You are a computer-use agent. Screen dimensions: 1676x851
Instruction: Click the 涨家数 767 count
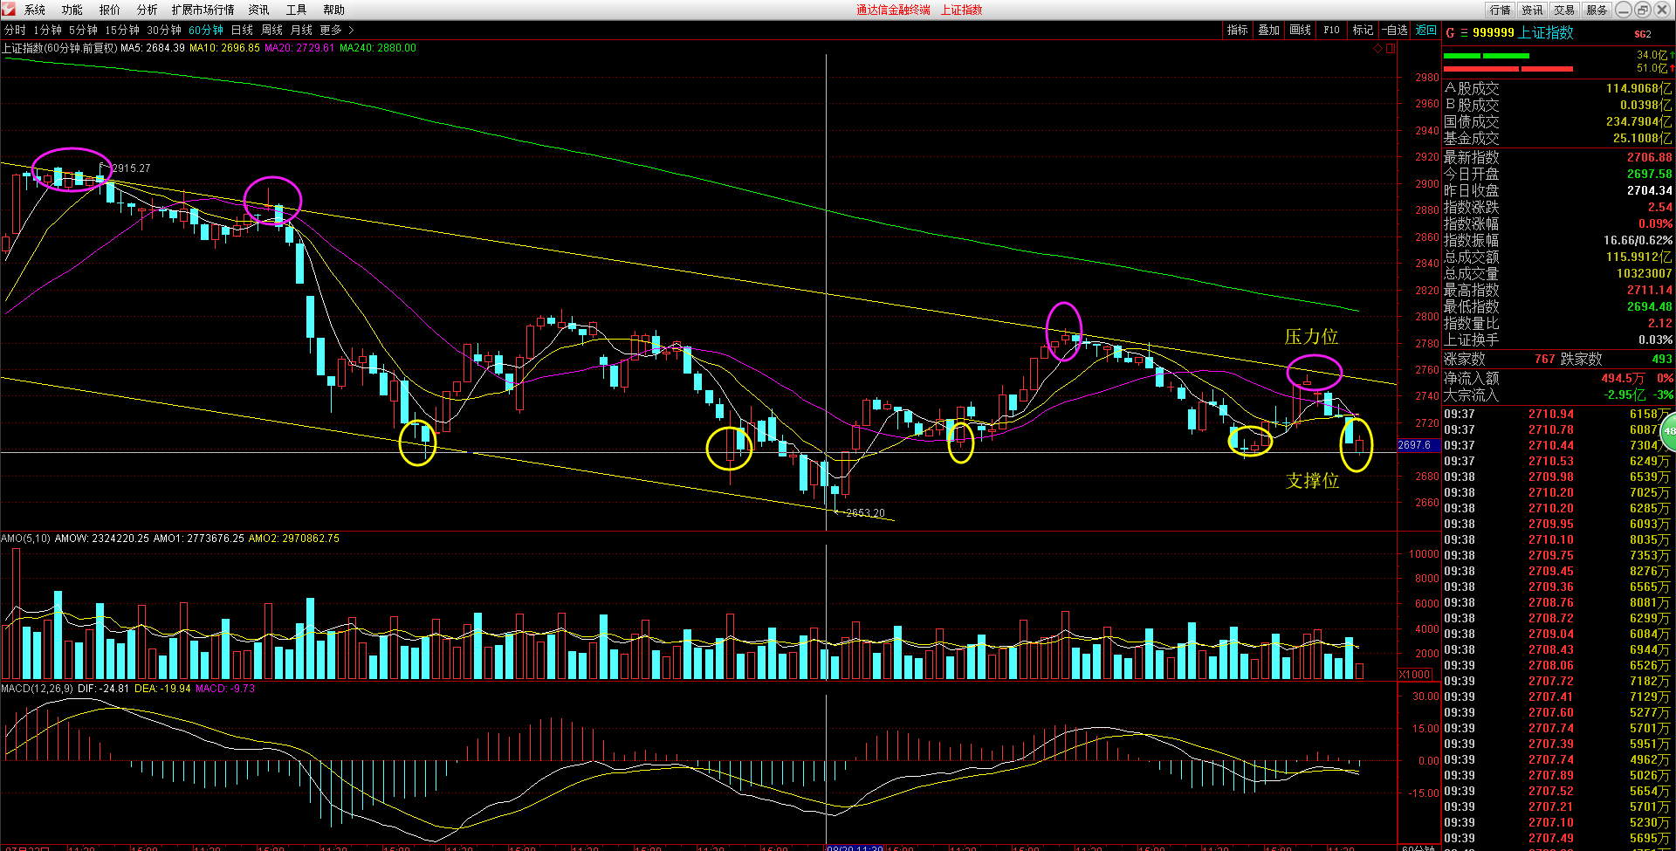tap(1545, 360)
